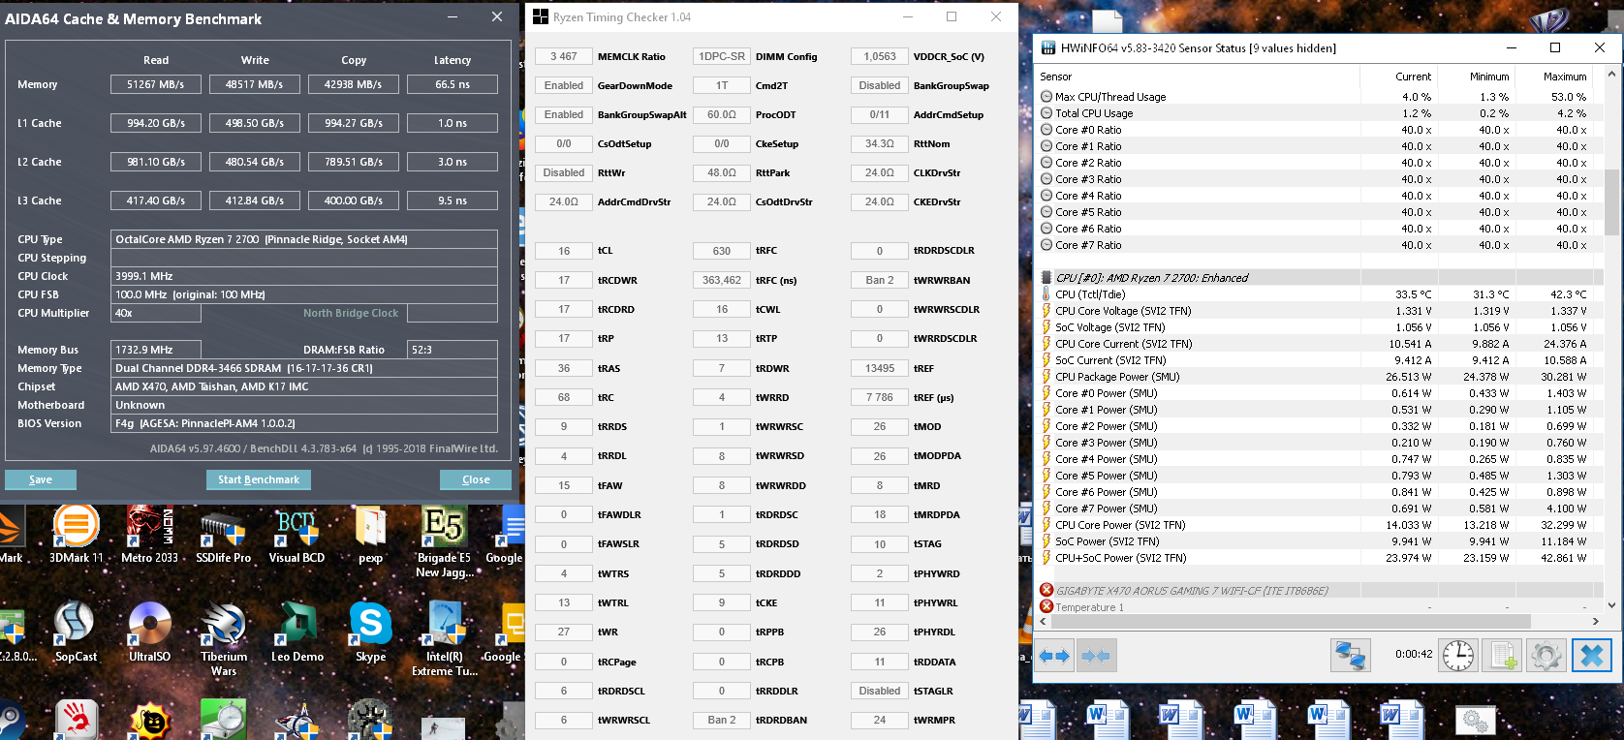Click the thermometer icon beside CPU (Tctl/Tdie)
The width and height of the screenshot is (1624, 740).
pos(1046,294)
